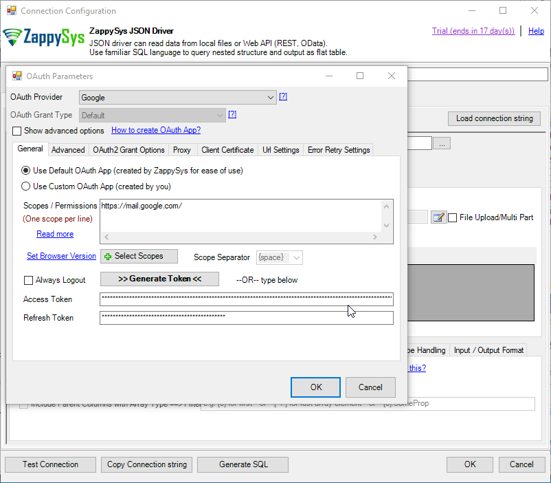This screenshot has height=483, width=551.
Task: Open the Trial ends in 17 days link
Action: pos(473,31)
